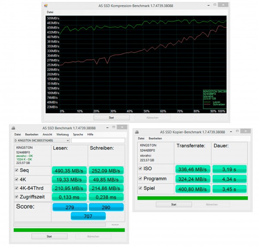Click the read score 279

click(70, 207)
